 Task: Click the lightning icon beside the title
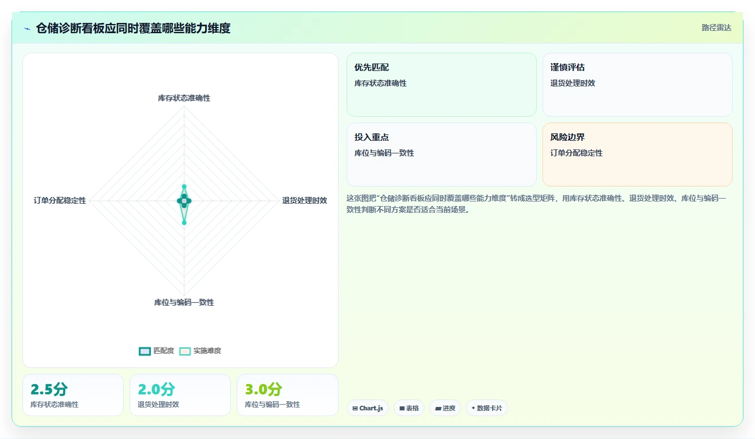27,29
